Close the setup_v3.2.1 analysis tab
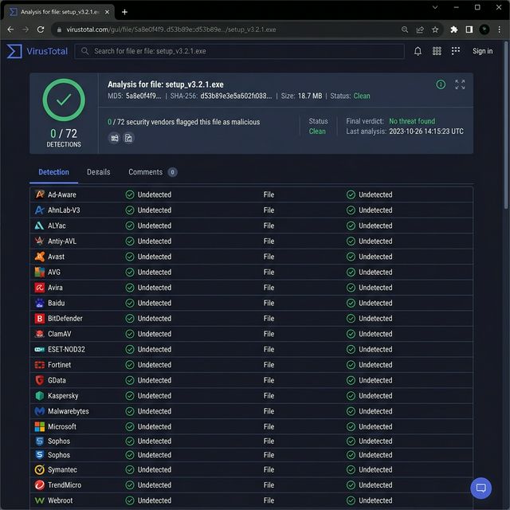Image resolution: width=510 pixels, height=510 pixels. coord(107,12)
